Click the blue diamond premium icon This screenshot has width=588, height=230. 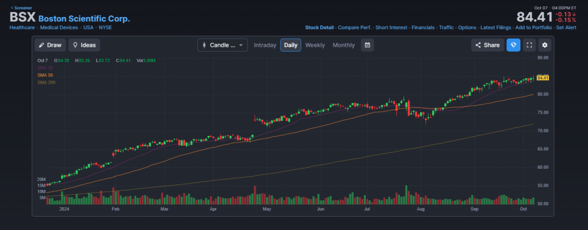tap(513, 46)
